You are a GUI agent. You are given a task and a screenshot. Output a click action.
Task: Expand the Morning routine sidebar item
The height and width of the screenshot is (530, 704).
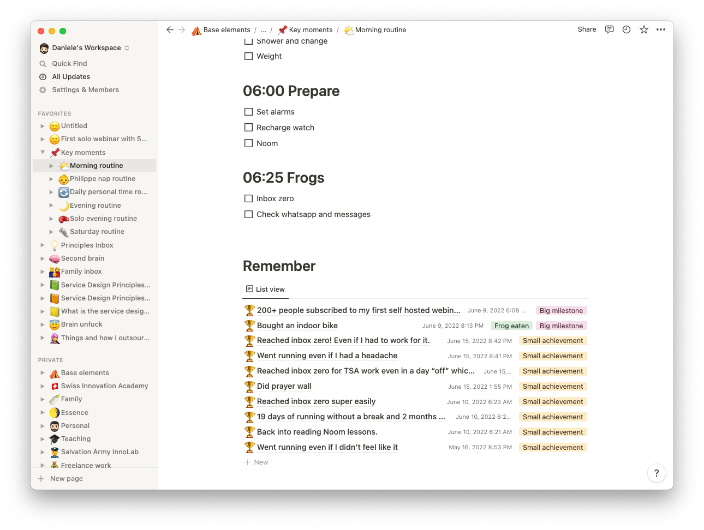(x=51, y=166)
